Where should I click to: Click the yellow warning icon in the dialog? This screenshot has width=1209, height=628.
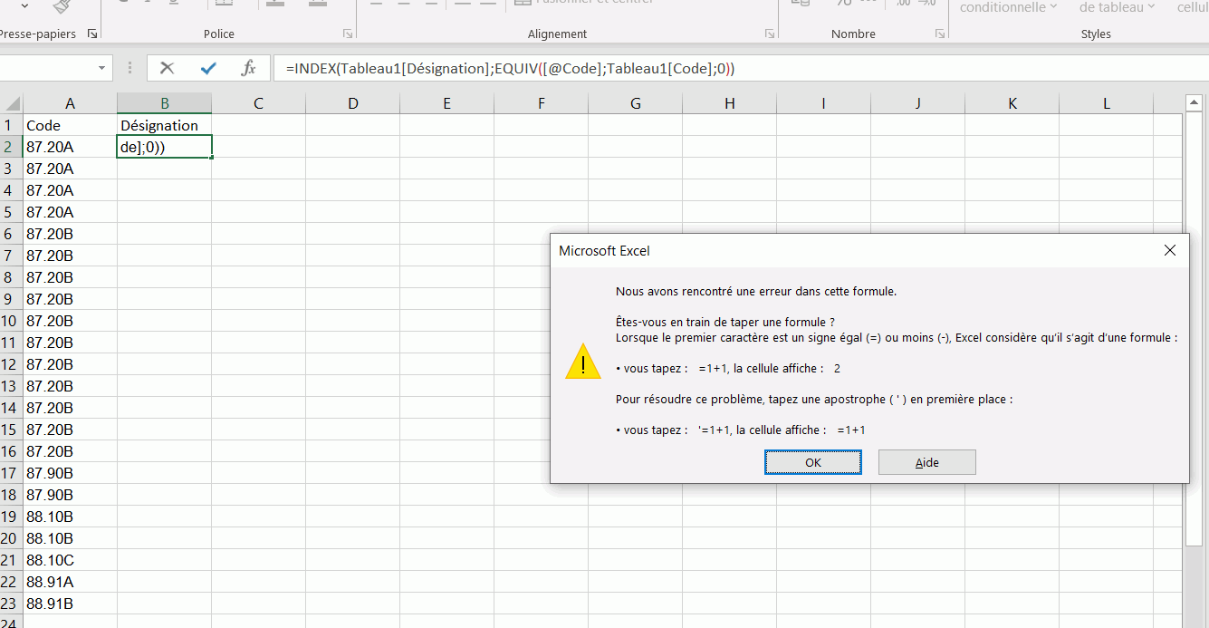(583, 365)
